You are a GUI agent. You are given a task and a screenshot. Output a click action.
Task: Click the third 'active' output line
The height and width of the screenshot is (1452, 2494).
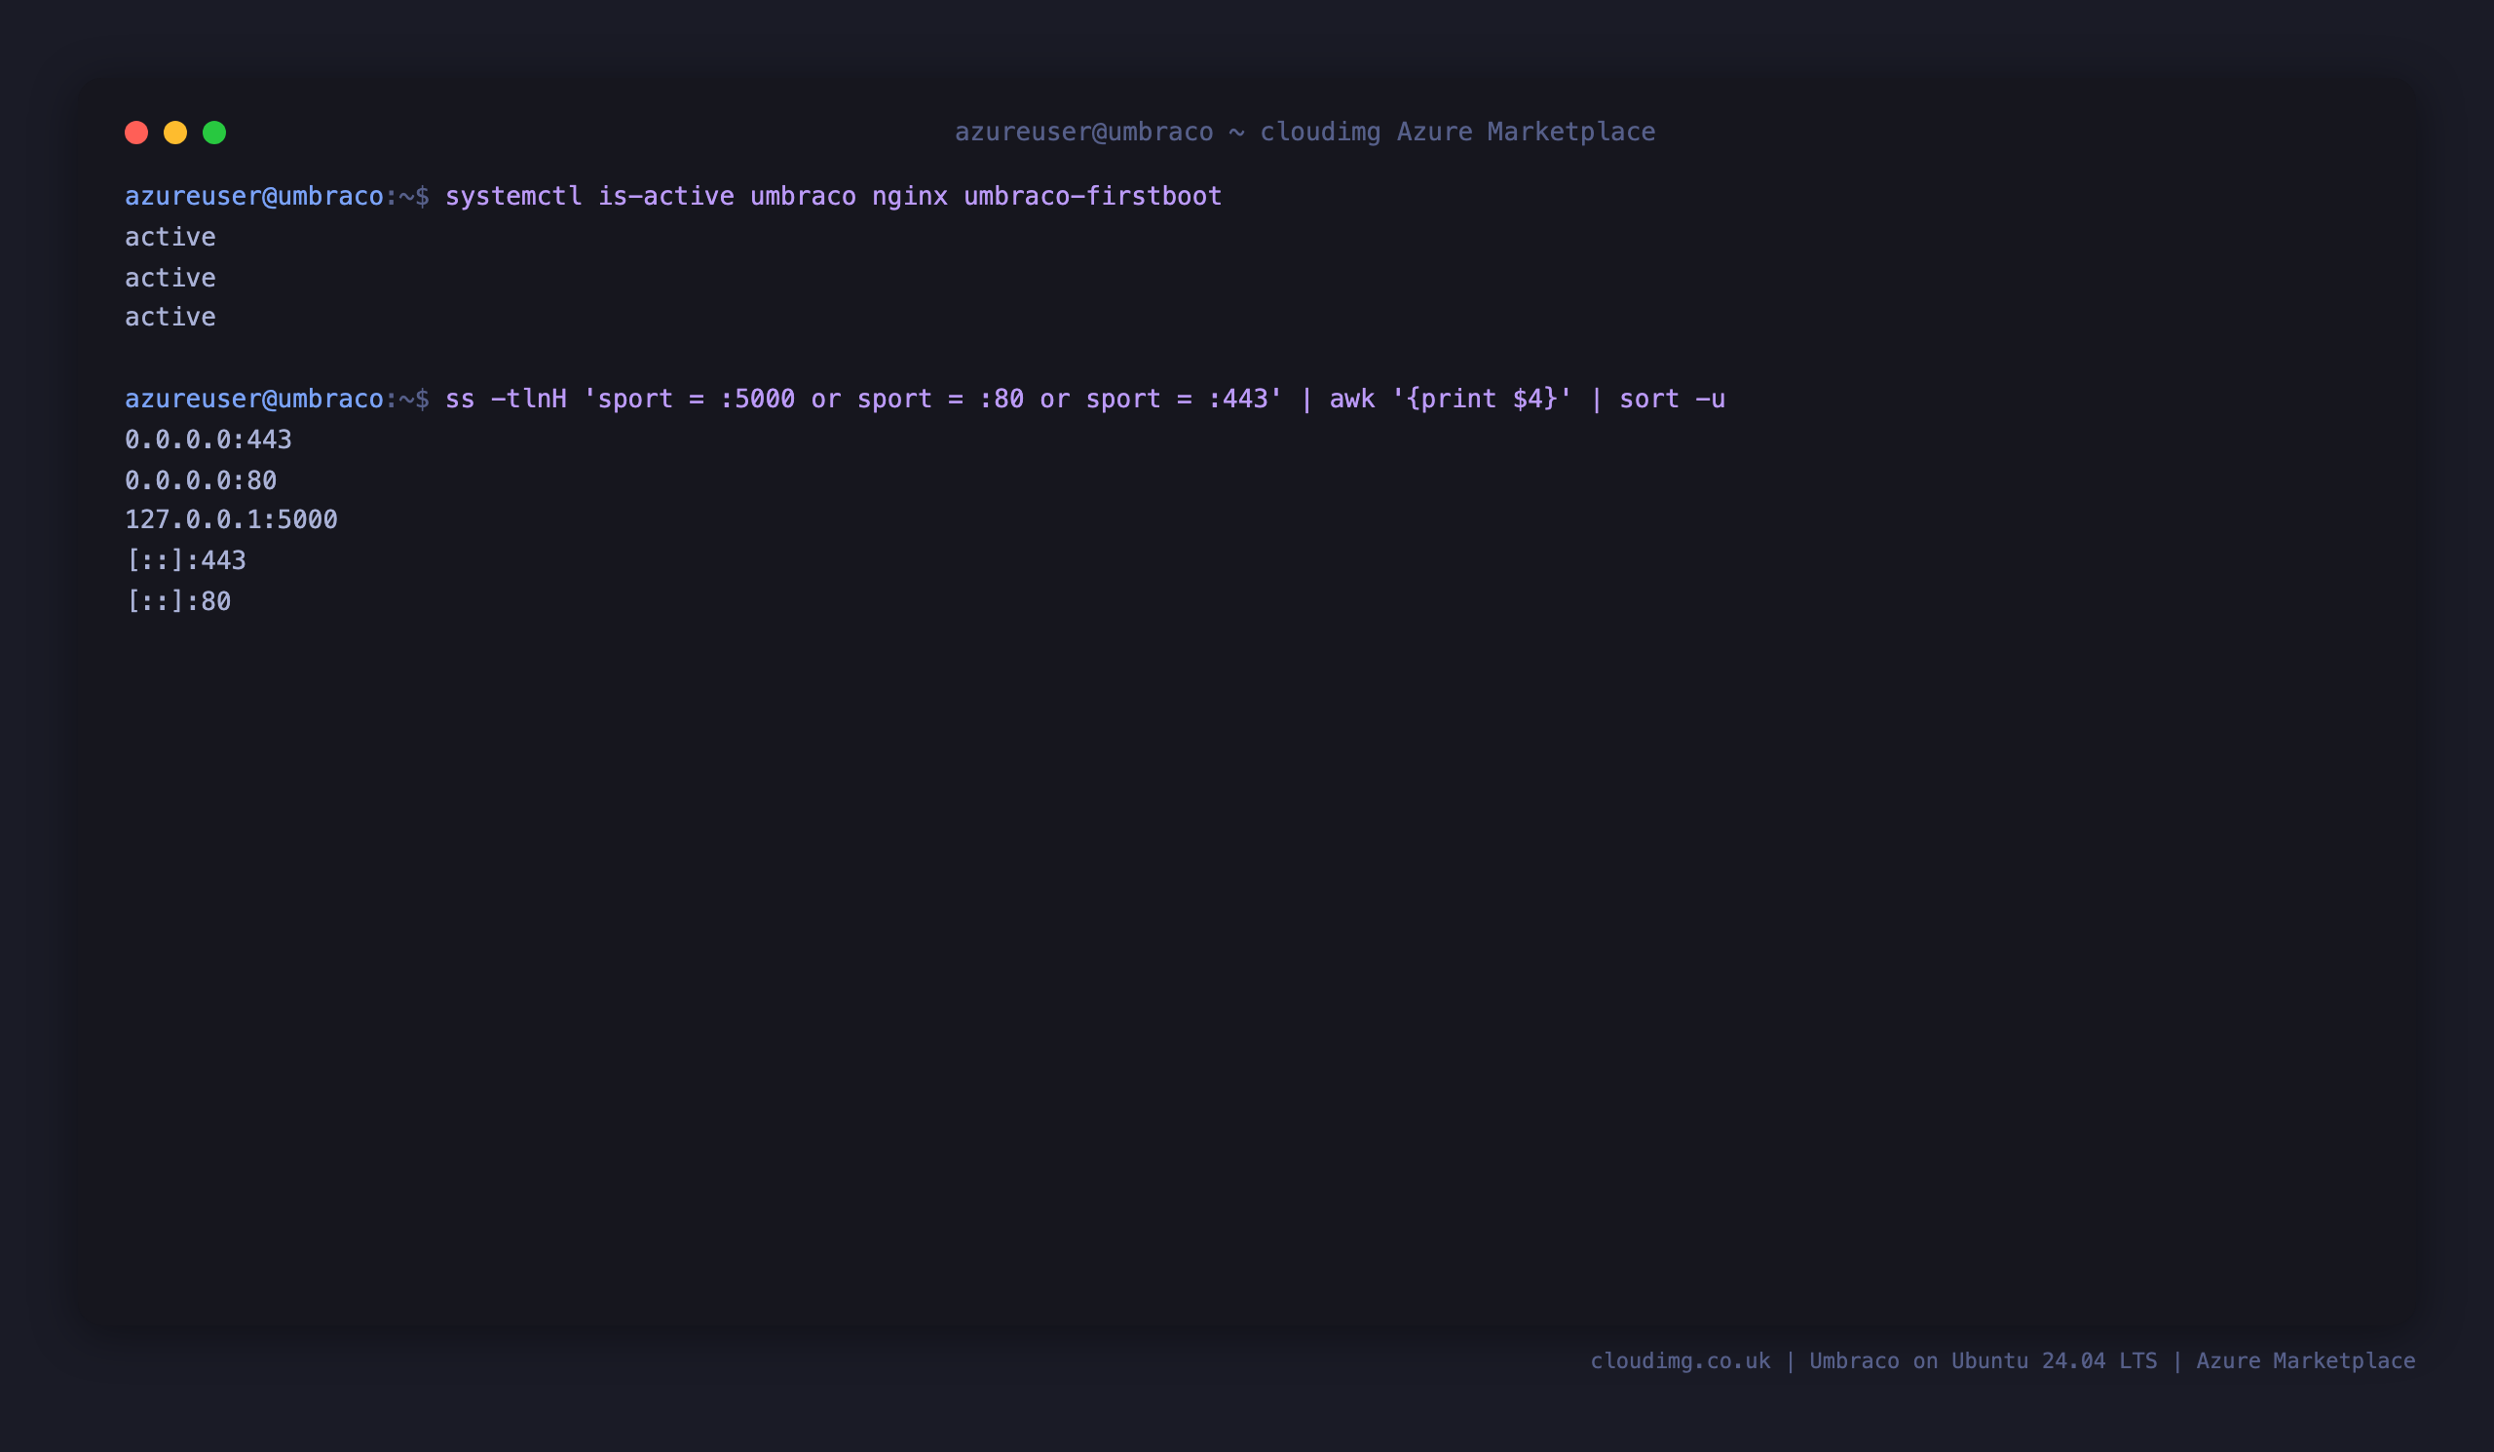pos(170,317)
